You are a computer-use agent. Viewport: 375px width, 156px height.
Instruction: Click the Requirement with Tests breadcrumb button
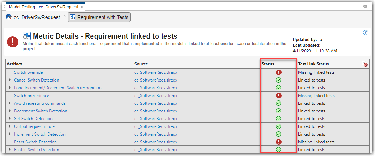99,17
